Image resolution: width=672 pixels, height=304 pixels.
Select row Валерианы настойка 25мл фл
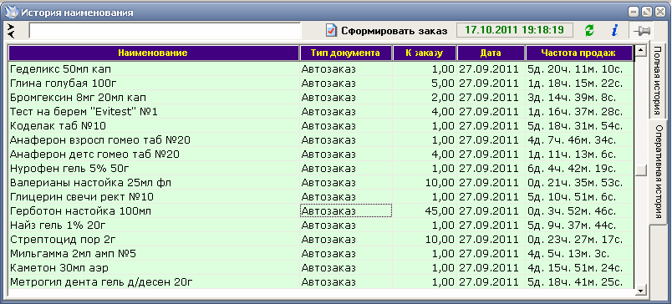coord(321,183)
